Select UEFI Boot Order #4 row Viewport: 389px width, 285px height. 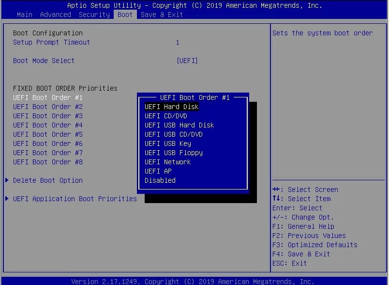tap(47, 125)
